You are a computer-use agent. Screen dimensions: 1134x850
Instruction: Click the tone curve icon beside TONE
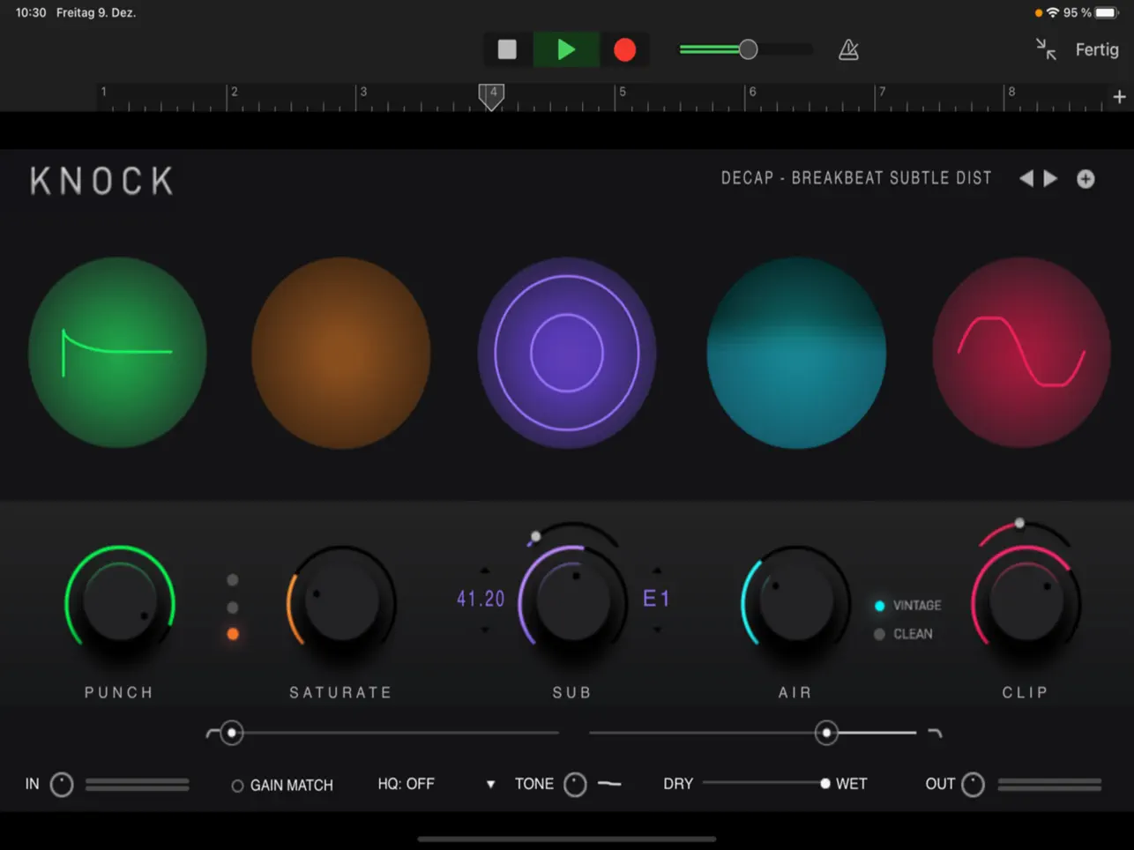point(609,784)
